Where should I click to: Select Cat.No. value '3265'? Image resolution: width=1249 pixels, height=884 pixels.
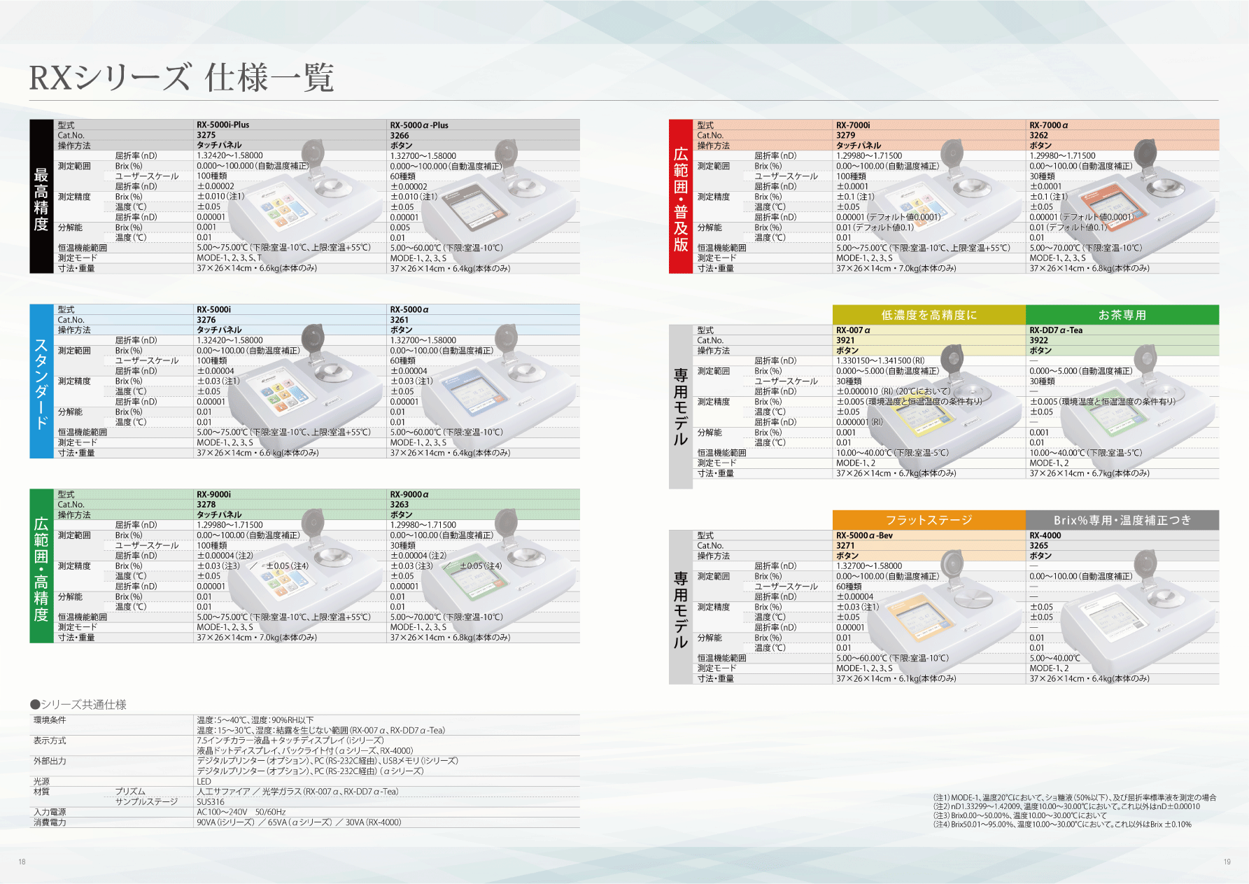click(x=1039, y=545)
